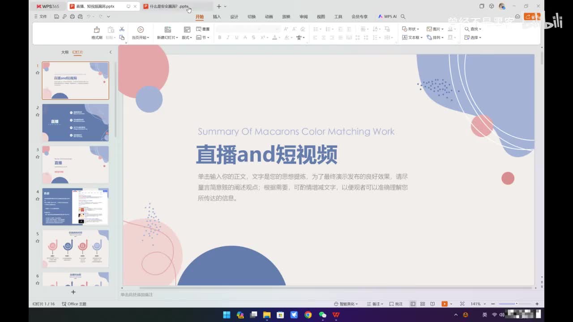The height and width of the screenshot is (322, 573).
Task: Click the Reset (重置) slide button
Action: [x=203, y=29]
